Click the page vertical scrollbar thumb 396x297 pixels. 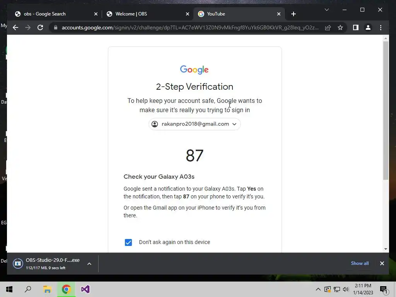click(386, 110)
